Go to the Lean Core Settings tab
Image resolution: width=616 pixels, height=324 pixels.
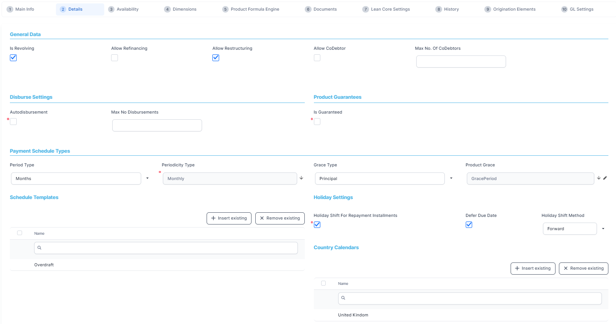point(390,9)
